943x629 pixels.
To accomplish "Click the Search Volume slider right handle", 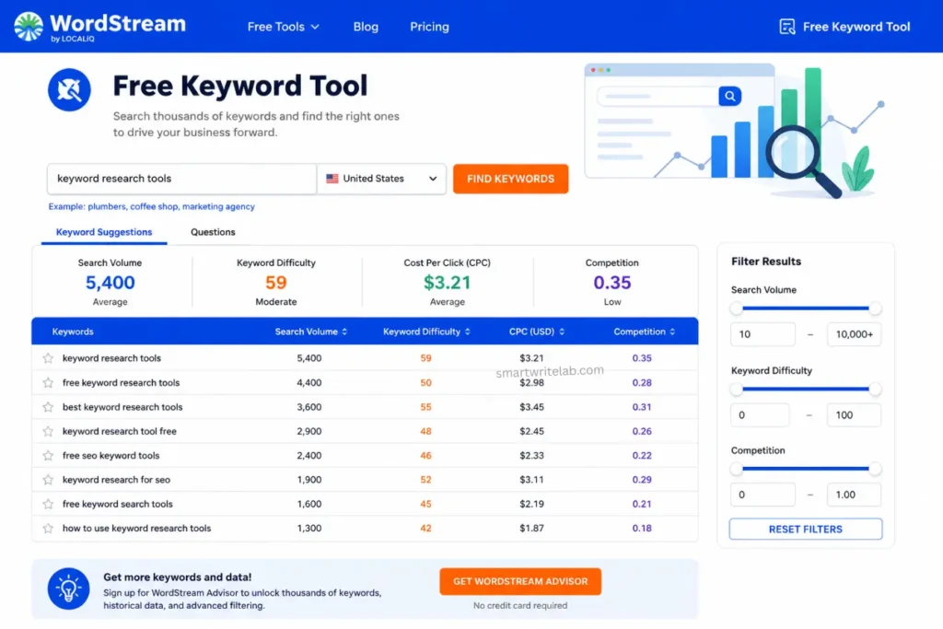I will pyautogui.click(x=875, y=309).
